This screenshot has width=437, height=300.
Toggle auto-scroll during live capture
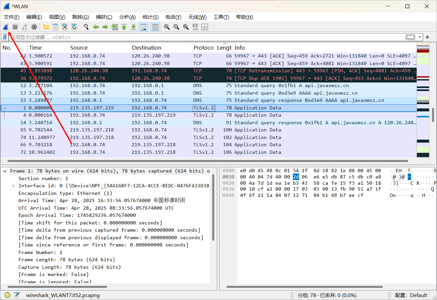(x=143, y=27)
